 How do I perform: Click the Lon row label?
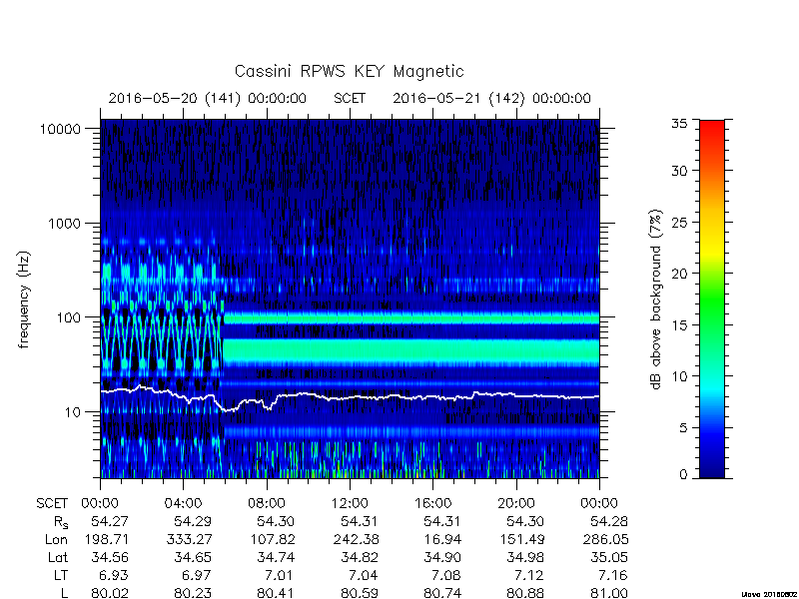pyautogui.click(x=56, y=539)
